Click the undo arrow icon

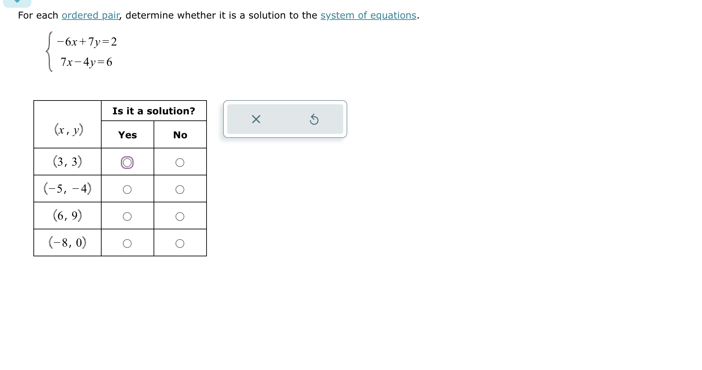(x=314, y=119)
